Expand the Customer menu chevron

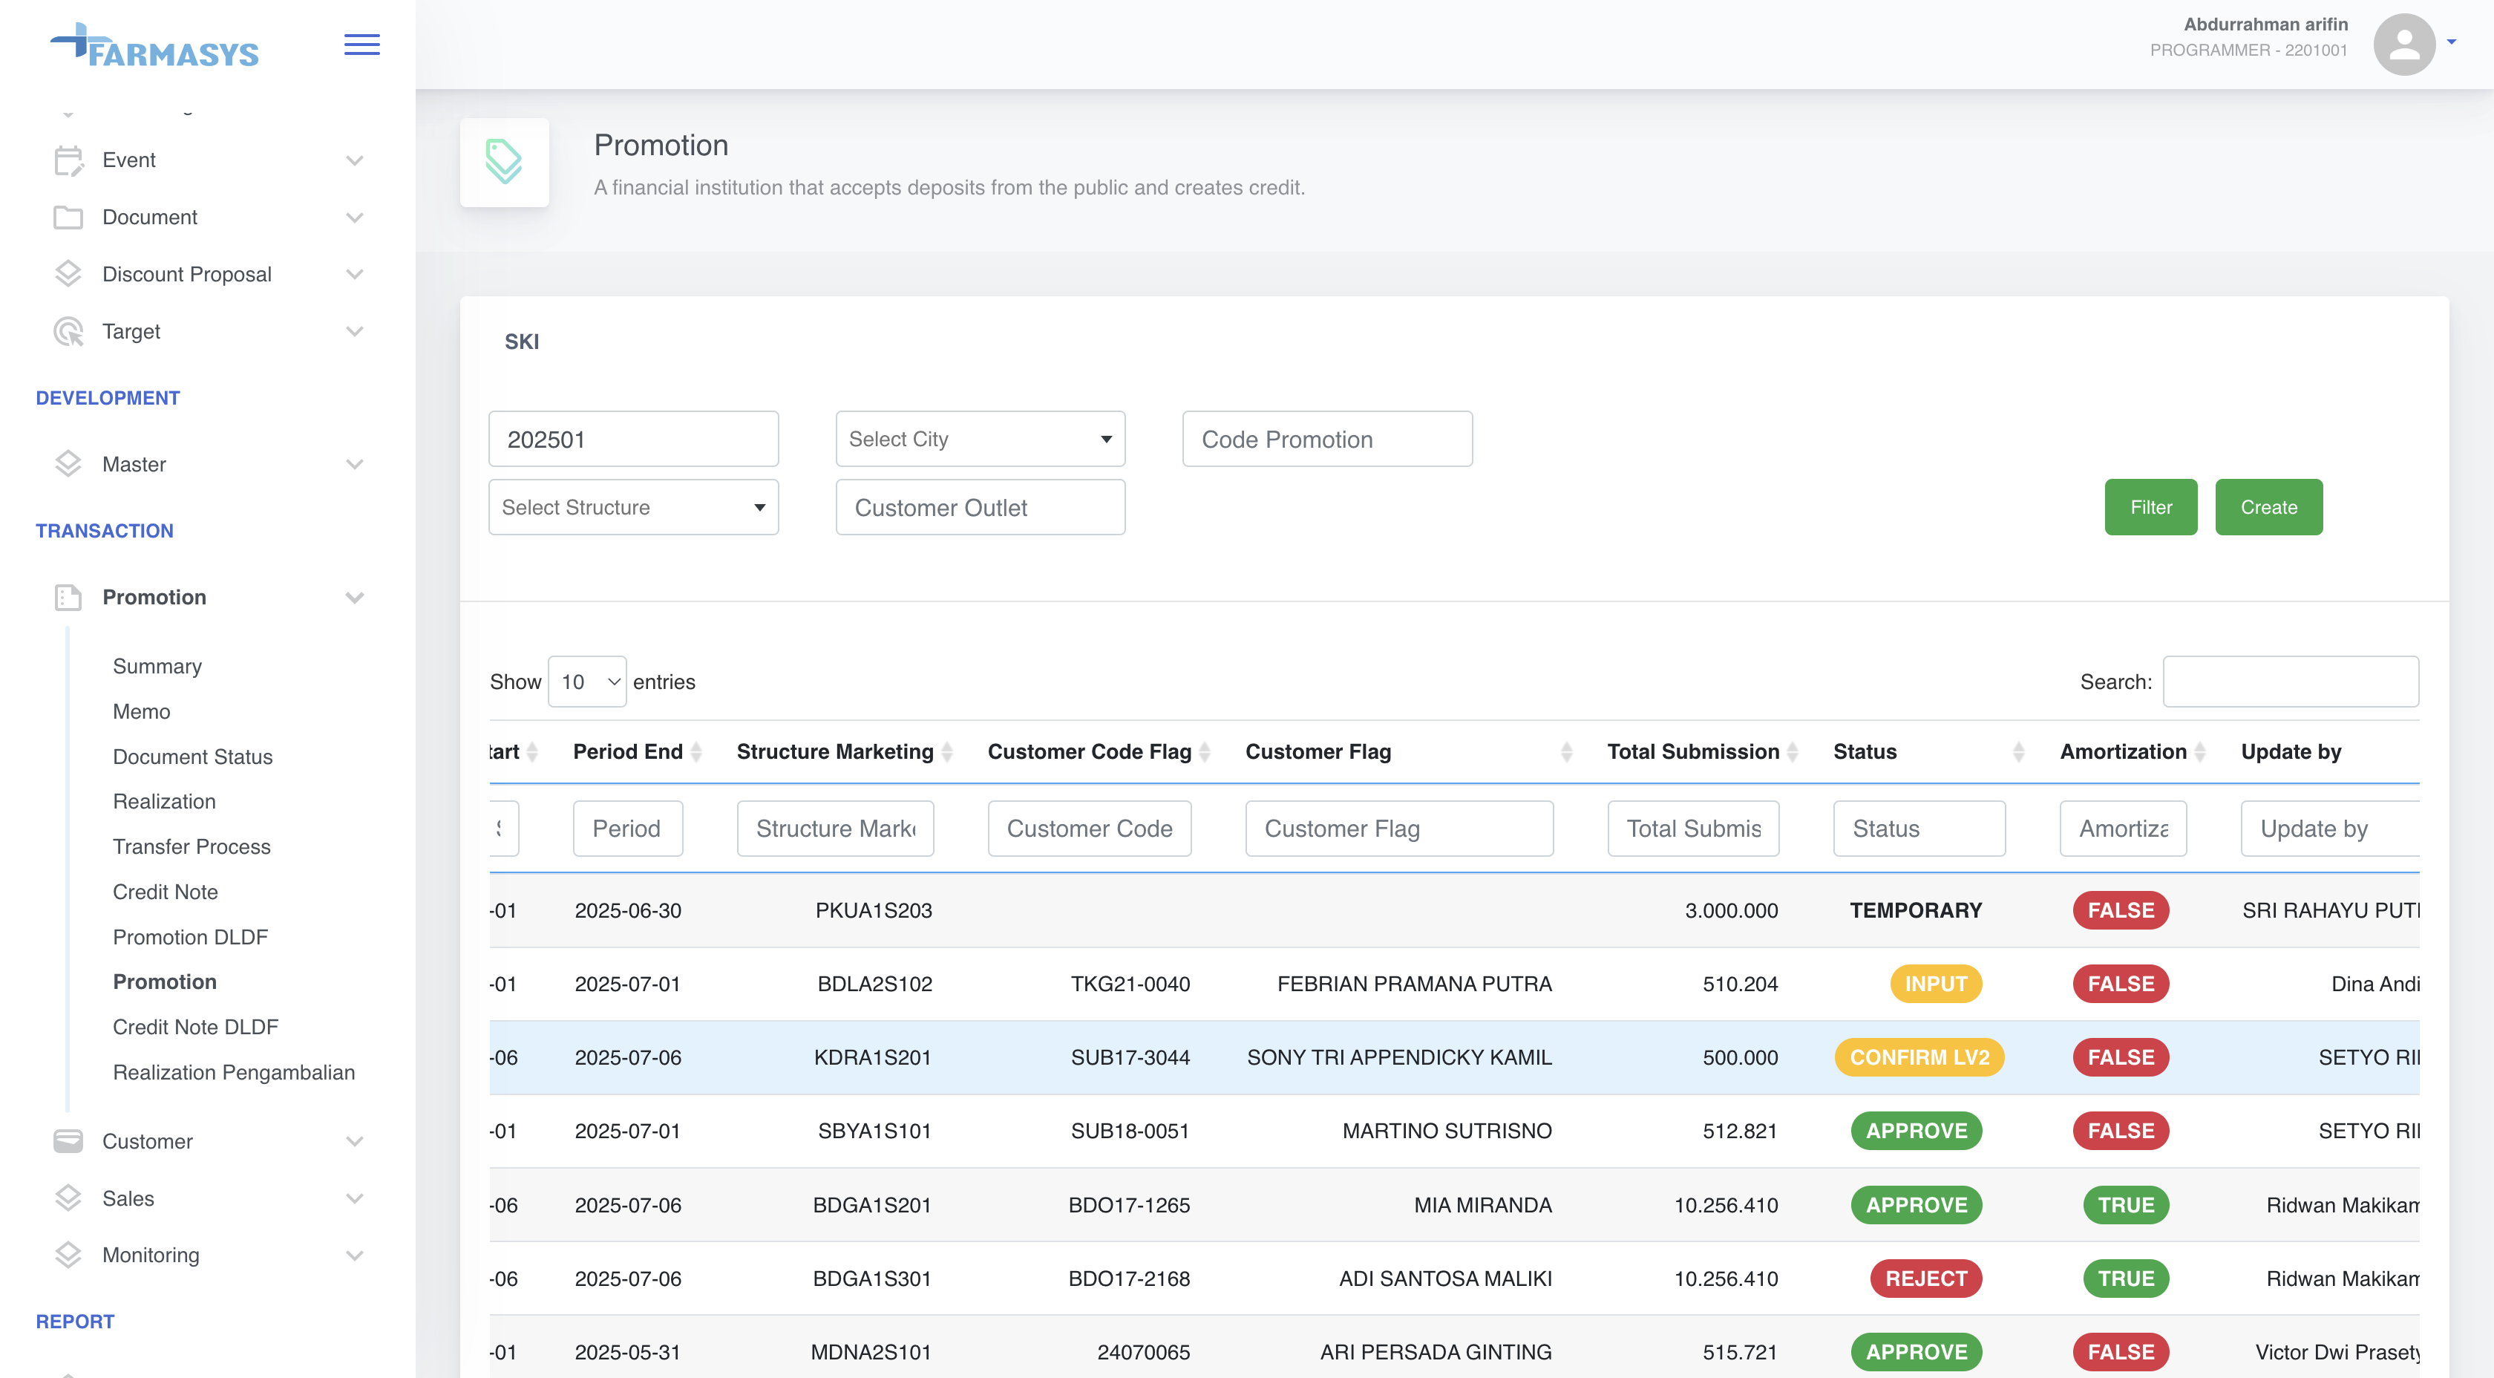tap(354, 1142)
